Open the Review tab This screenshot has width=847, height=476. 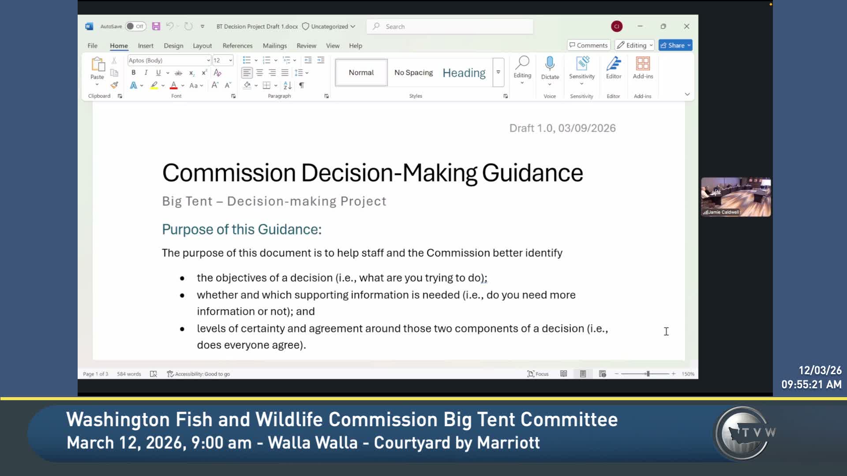point(306,46)
